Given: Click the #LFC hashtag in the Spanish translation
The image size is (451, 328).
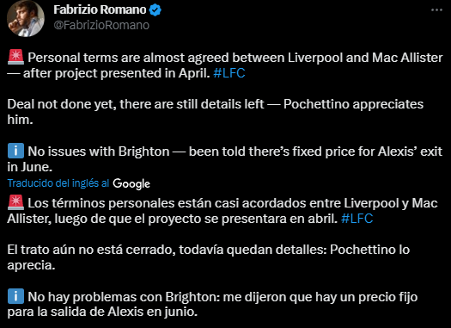Looking at the screenshot, I should coord(357,219).
